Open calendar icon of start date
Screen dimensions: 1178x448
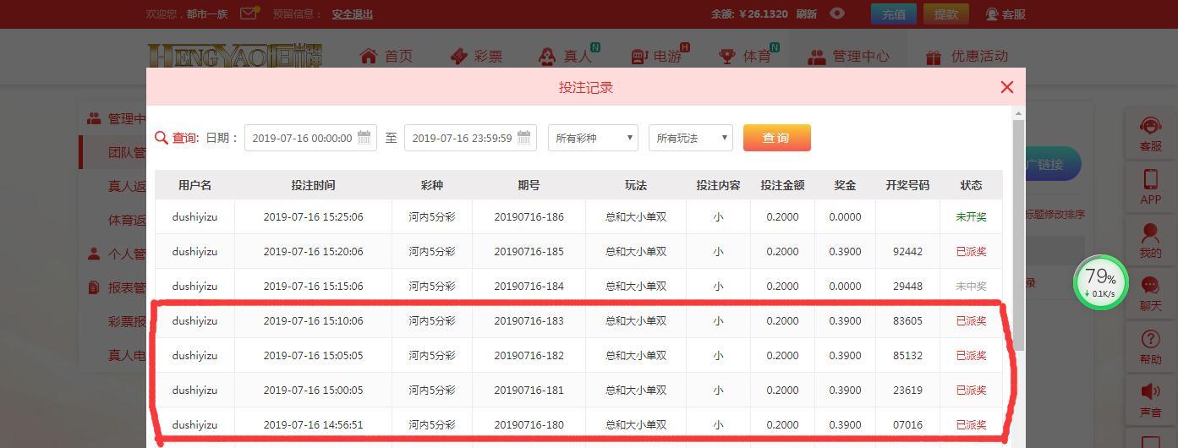[x=364, y=137]
